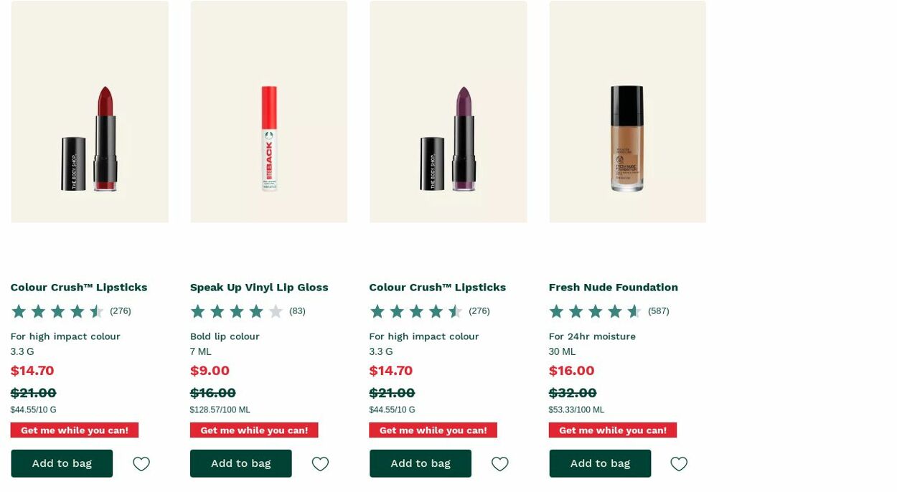Select the wishlist heart for Fresh Nude Foundation
Screen dimensions: 897x492
point(679,463)
